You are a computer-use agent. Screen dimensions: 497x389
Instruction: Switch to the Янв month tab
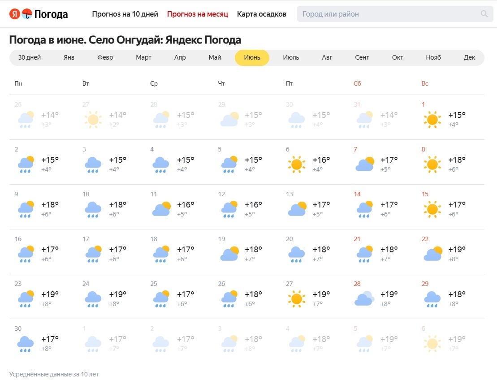pyautogui.click(x=69, y=57)
